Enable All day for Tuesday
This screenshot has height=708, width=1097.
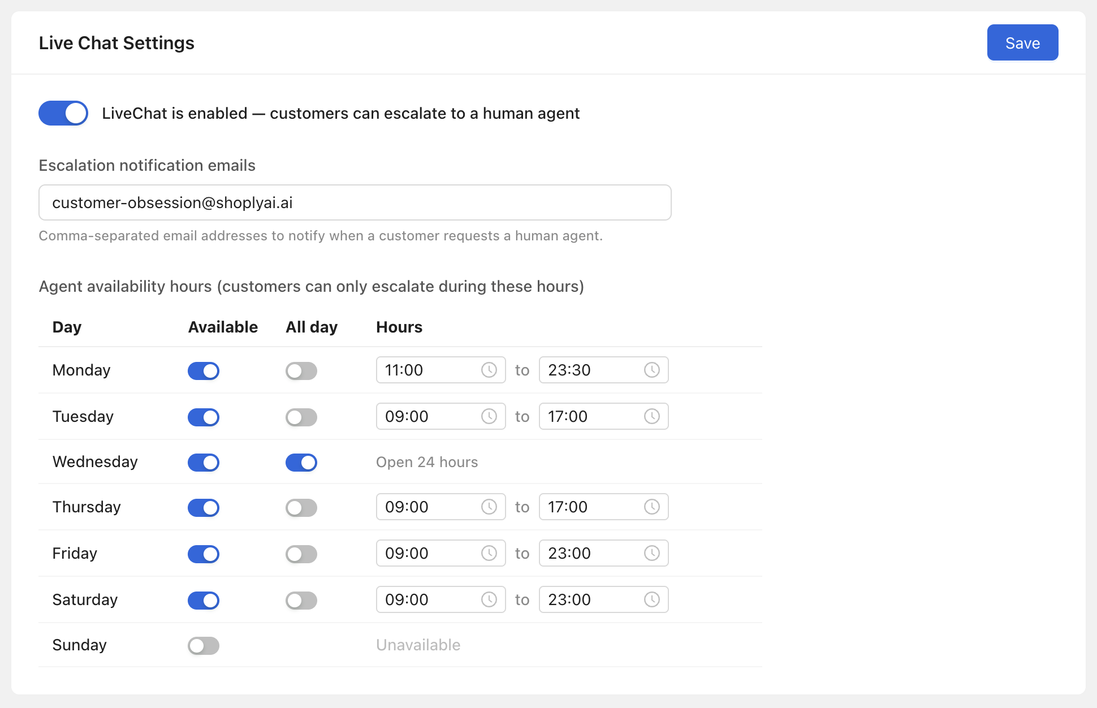pyautogui.click(x=301, y=417)
